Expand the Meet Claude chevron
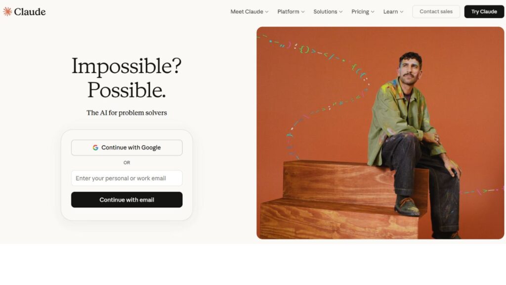 coord(267,12)
